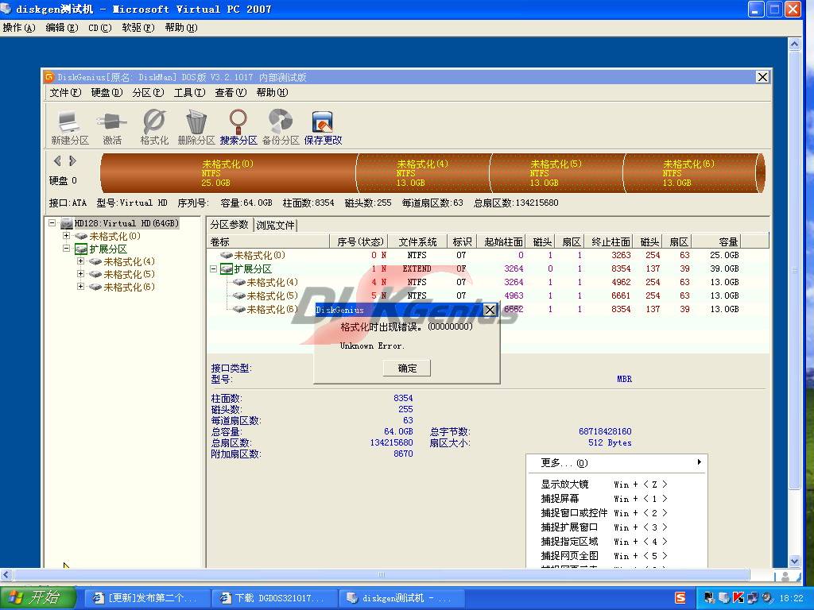814x610 pixels.
Task: Open Virtual PC 帮助(H) menu
Action: [181, 28]
